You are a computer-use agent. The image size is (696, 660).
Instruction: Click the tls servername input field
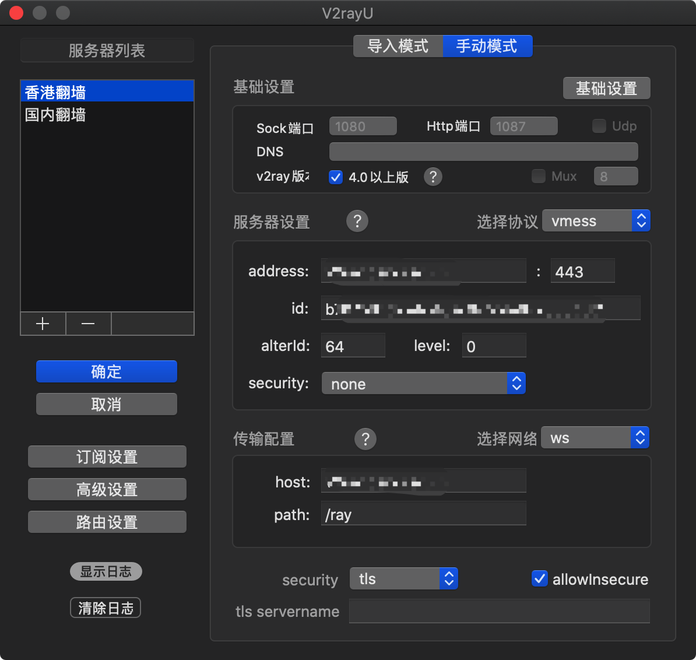click(x=499, y=611)
